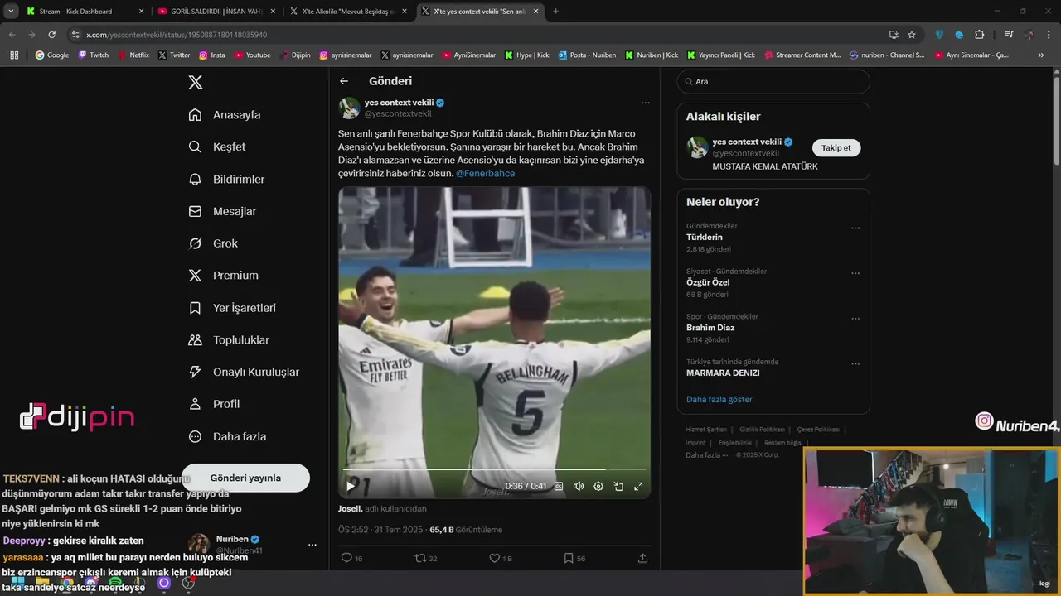Open Netflix bookmark
The width and height of the screenshot is (1061, 596).
[133, 55]
